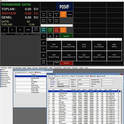
Task: Toggle the Aktif checkbox in Döviz form
Action: [102, 86]
